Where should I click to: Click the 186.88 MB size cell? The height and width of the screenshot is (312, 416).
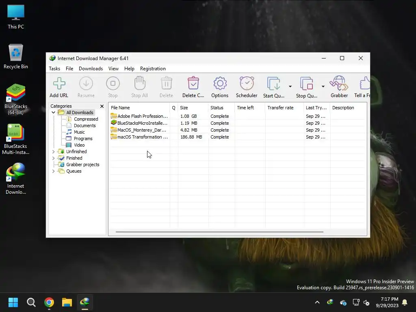coord(191,137)
